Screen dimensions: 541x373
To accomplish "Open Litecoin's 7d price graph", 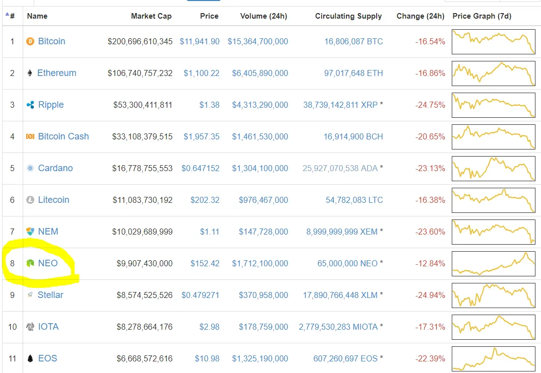I will 494,200.
